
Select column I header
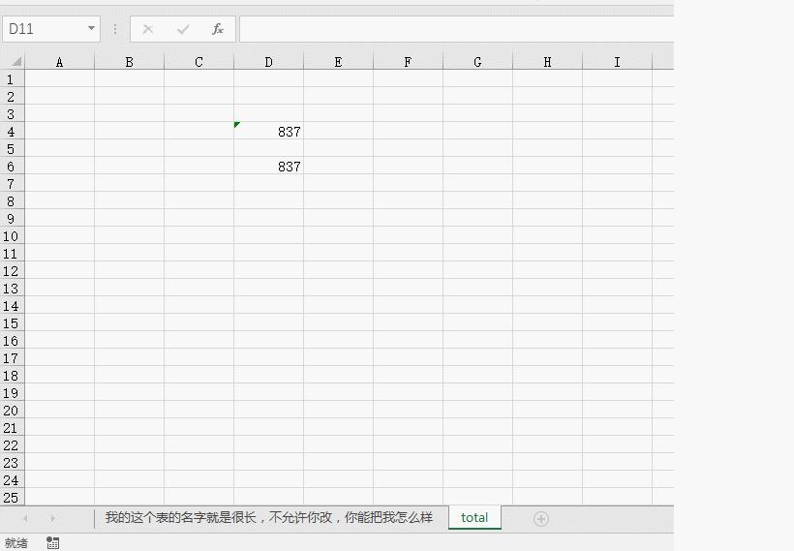(x=617, y=62)
